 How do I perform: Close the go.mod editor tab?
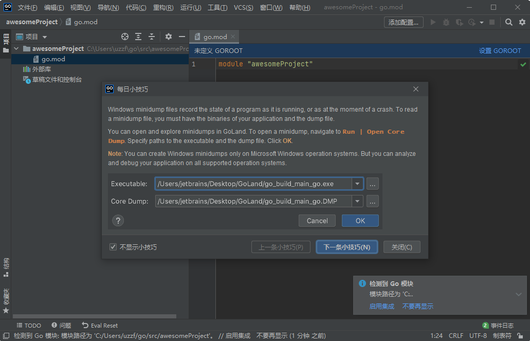pyautogui.click(x=233, y=37)
